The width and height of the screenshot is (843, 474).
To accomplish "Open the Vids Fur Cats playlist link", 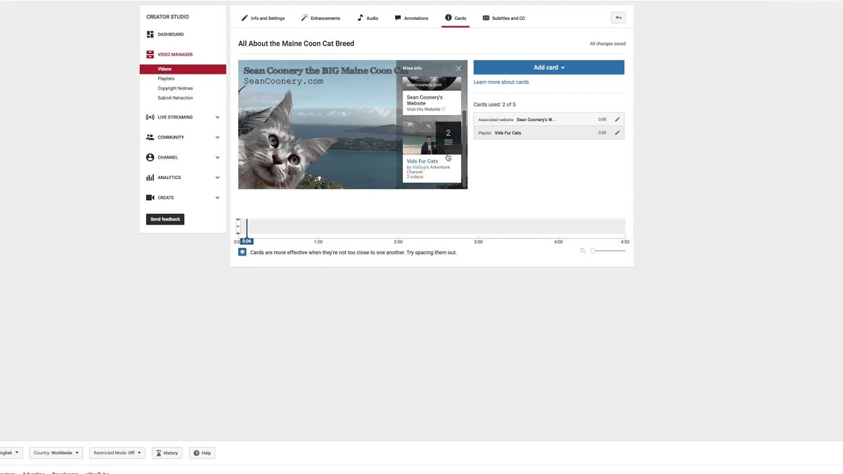I will pos(422,161).
